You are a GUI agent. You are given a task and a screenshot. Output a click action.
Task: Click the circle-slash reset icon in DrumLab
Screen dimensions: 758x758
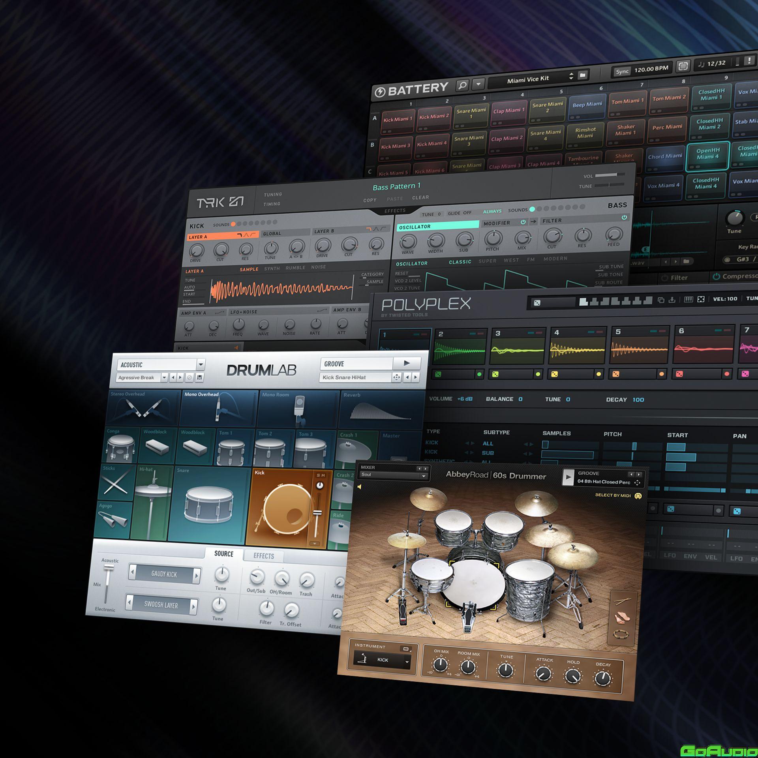point(189,377)
